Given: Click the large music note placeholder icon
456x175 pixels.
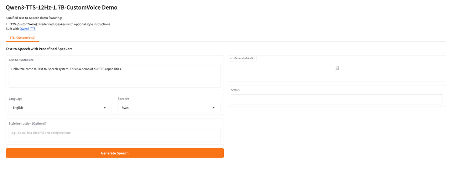Looking at the screenshot, I should 337,68.
